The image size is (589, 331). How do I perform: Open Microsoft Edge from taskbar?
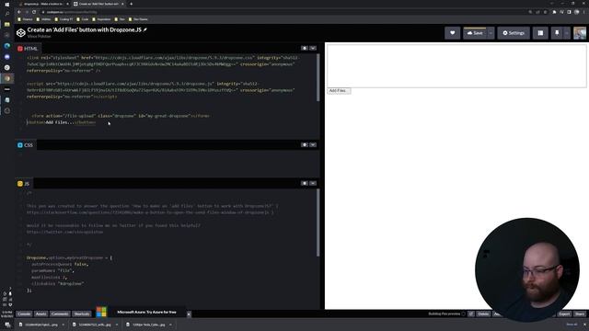[7, 46]
